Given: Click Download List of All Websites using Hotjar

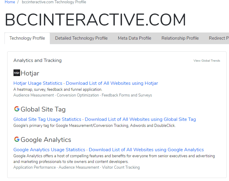Looking at the screenshot, I should pyautogui.click(x=112, y=83).
